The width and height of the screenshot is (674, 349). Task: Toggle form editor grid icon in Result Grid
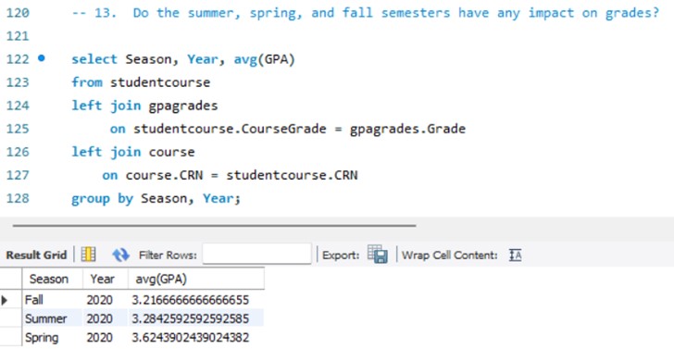pyautogui.click(x=89, y=255)
